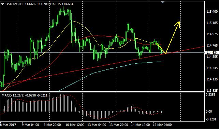The image size is (219, 129).
Task: Click the open price value 114.685
Action: (31, 4)
